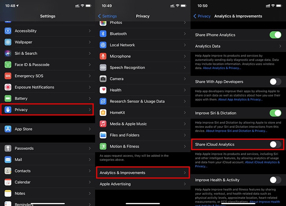Tap the Siri & Search icon
This screenshot has height=206, width=286.
[8, 53]
